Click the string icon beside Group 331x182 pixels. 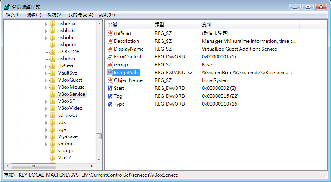point(110,65)
